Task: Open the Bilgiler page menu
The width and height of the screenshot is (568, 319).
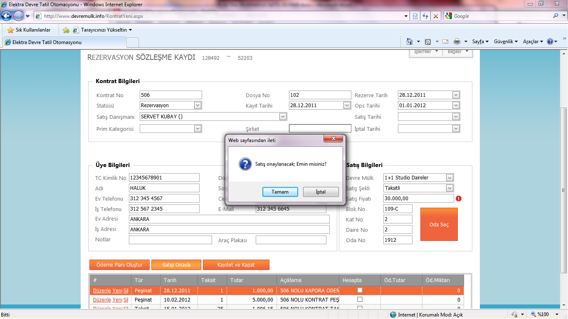Action: 458,52
